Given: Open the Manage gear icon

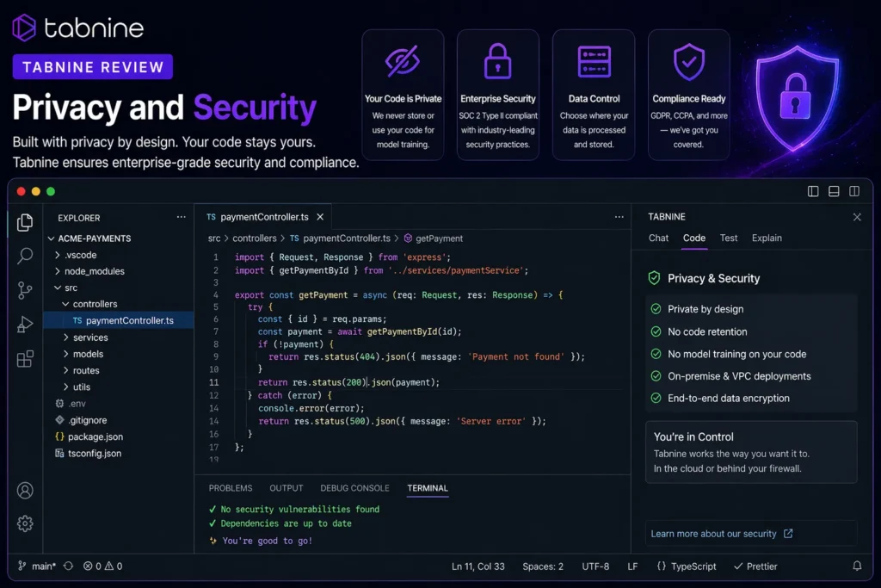Looking at the screenshot, I should pyautogui.click(x=25, y=524).
